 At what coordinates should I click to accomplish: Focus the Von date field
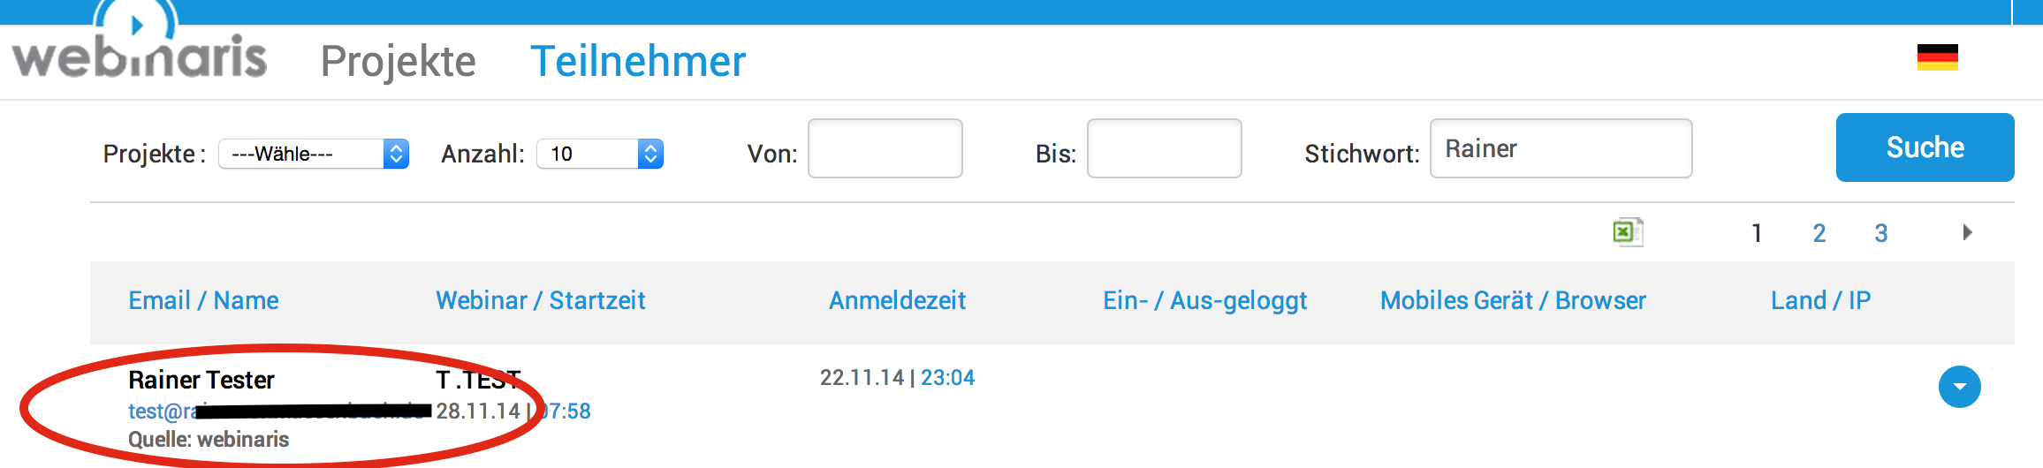pos(885,148)
